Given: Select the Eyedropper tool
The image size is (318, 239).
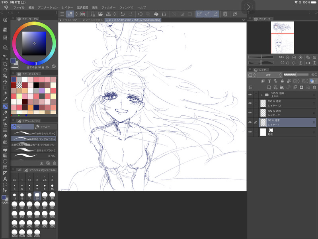Looking at the screenshot, I should [5, 99].
